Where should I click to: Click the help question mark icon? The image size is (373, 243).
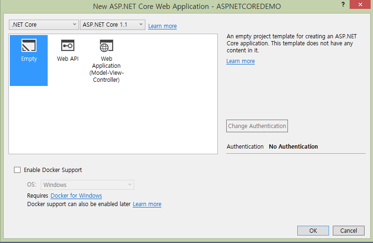coord(343,4)
